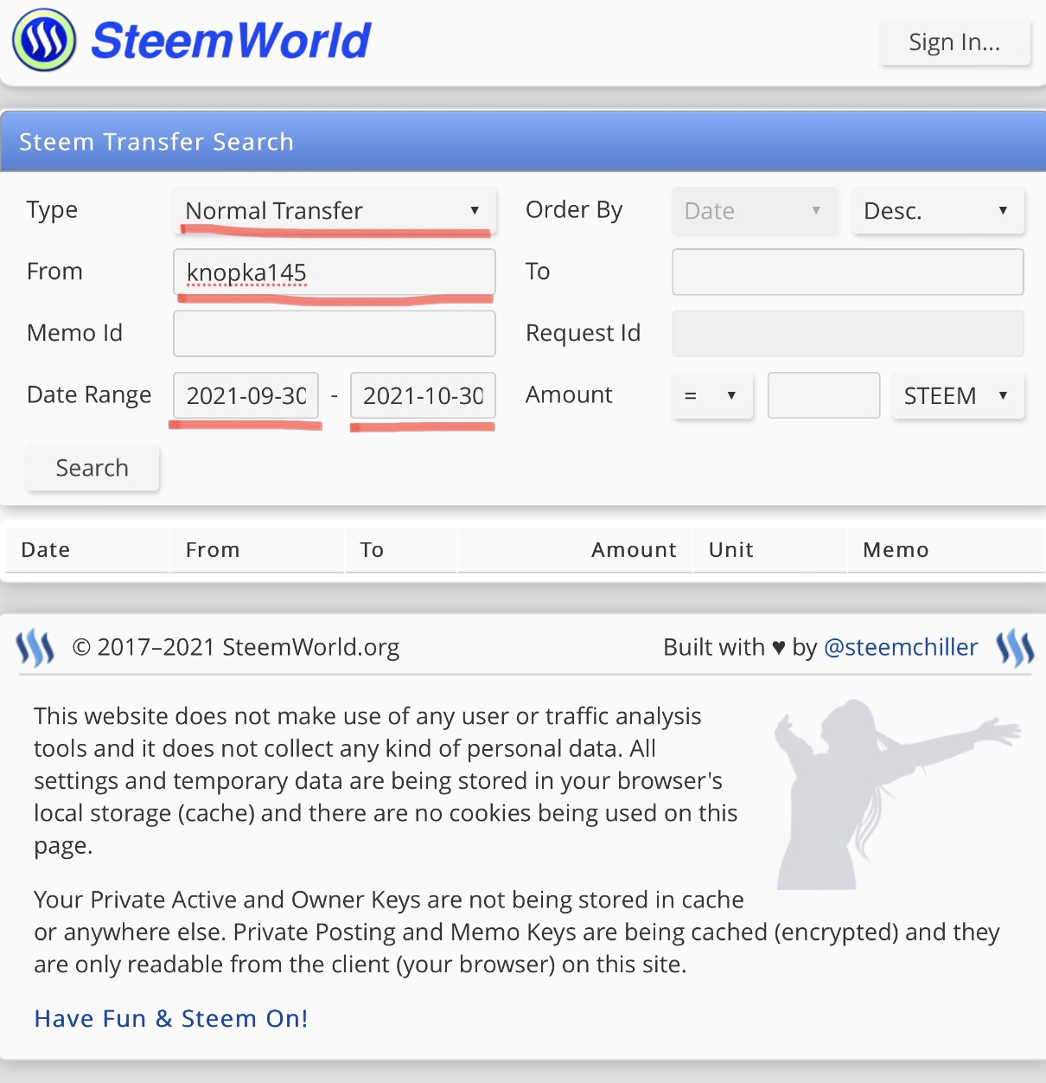The image size is (1046, 1083).
Task: Open the @steemchiller profile link
Action: click(x=901, y=647)
